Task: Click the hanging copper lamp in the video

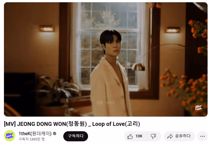Action: click(x=139, y=67)
